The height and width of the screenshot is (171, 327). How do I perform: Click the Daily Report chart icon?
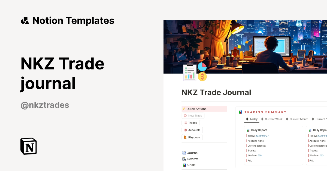pyautogui.click(x=249, y=130)
